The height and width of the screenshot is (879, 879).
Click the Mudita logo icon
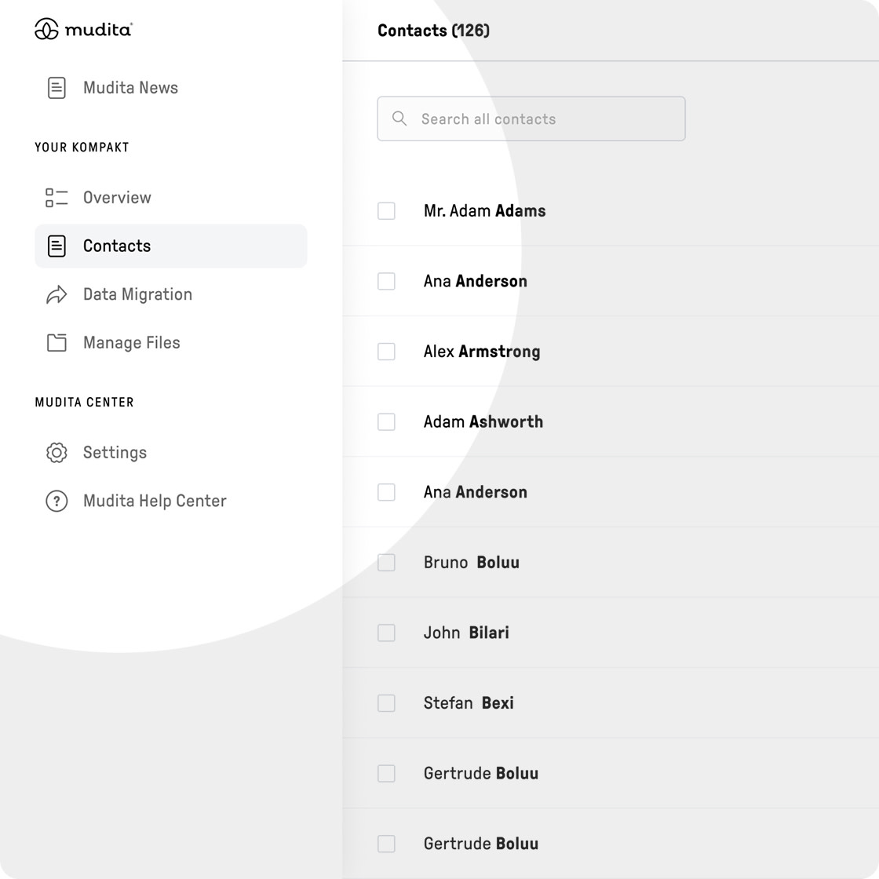(46, 29)
